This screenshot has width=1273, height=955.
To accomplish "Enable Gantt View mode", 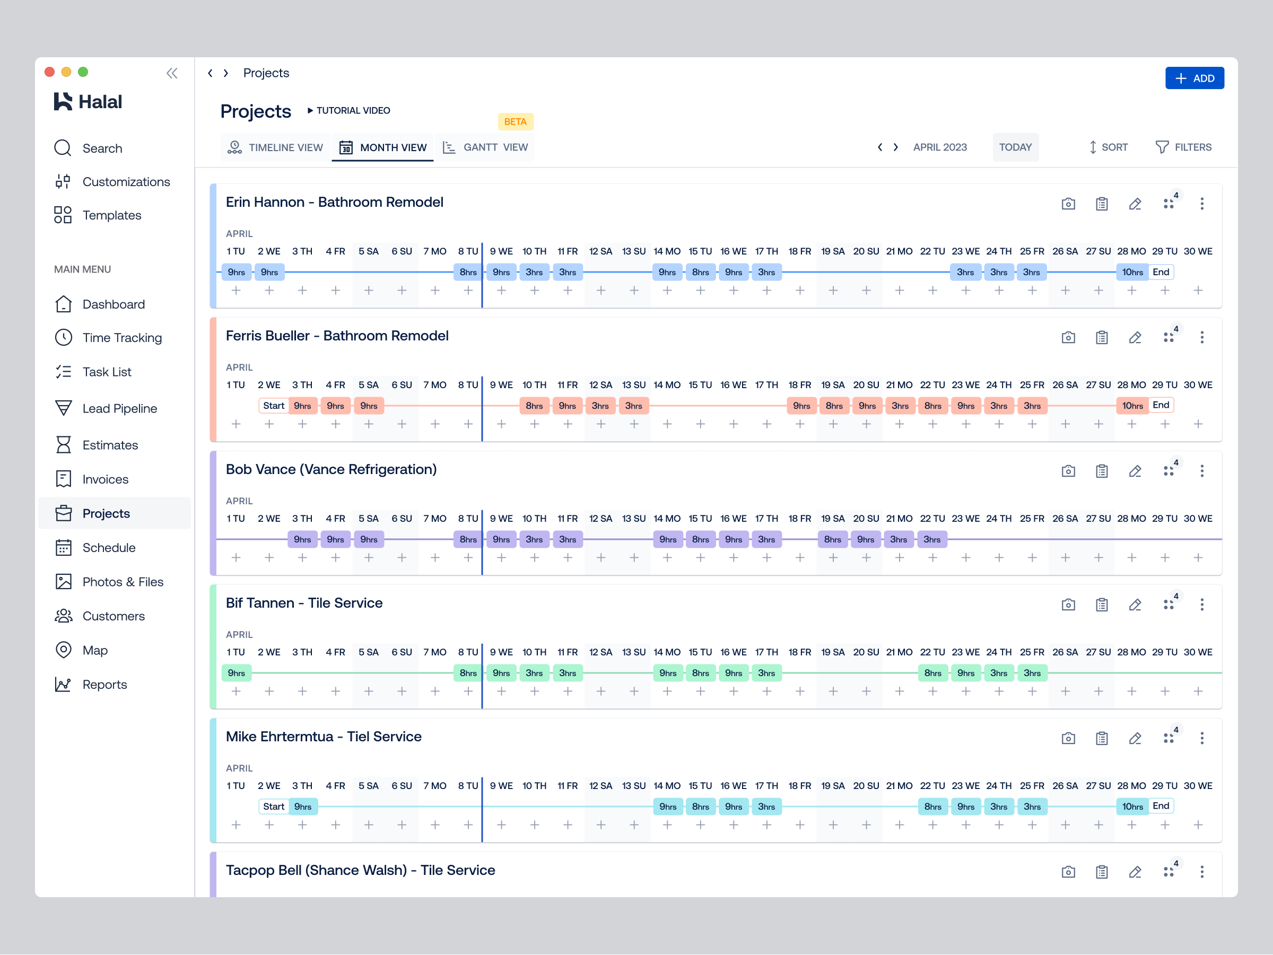I will pyautogui.click(x=485, y=147).
